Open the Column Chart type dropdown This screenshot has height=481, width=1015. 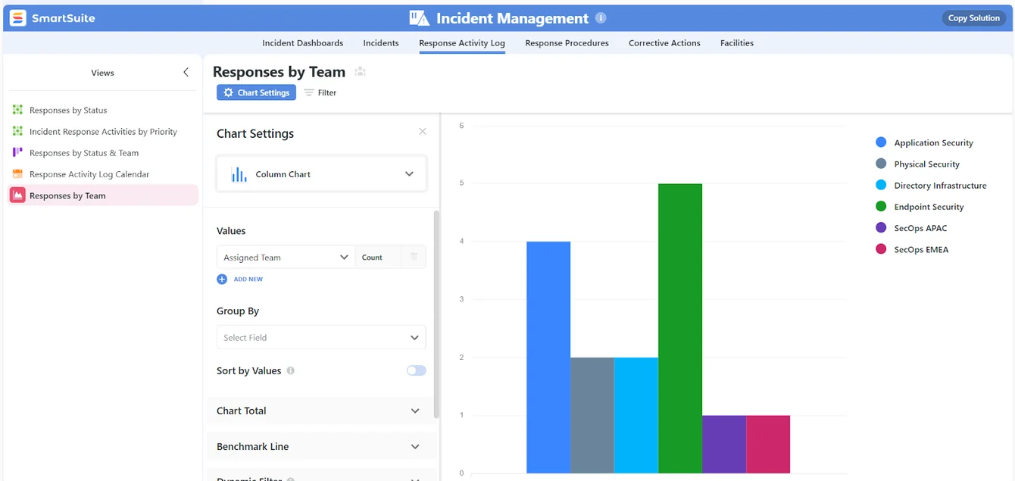(x=321, y=174)
